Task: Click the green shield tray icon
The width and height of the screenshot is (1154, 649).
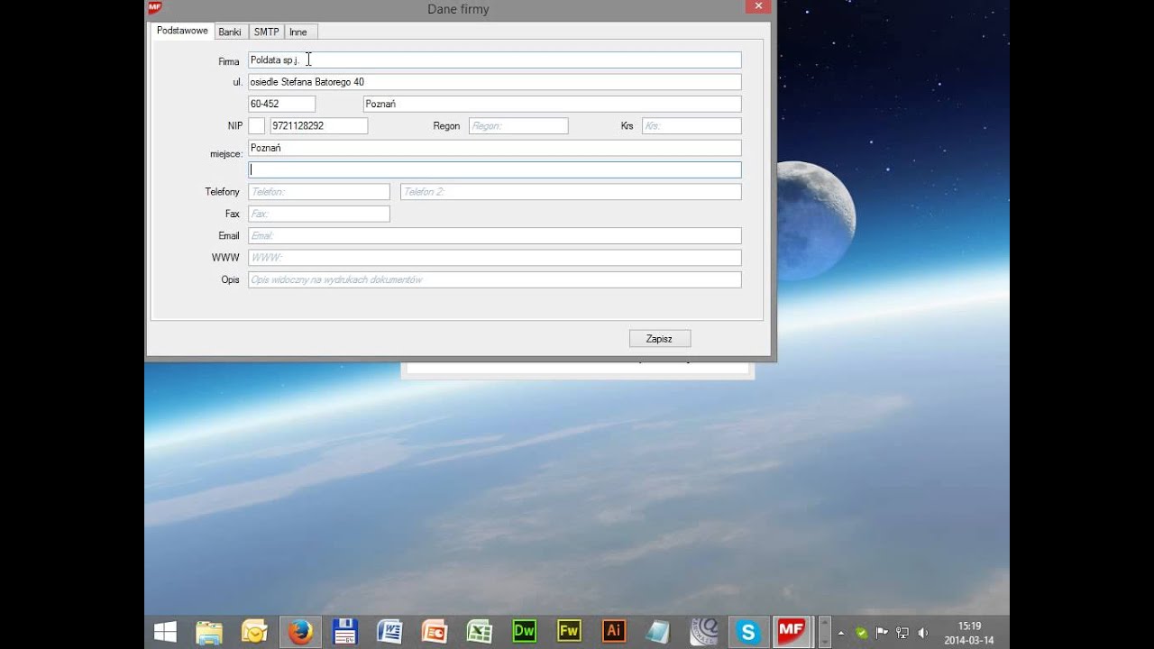Action: click(862, 633)
